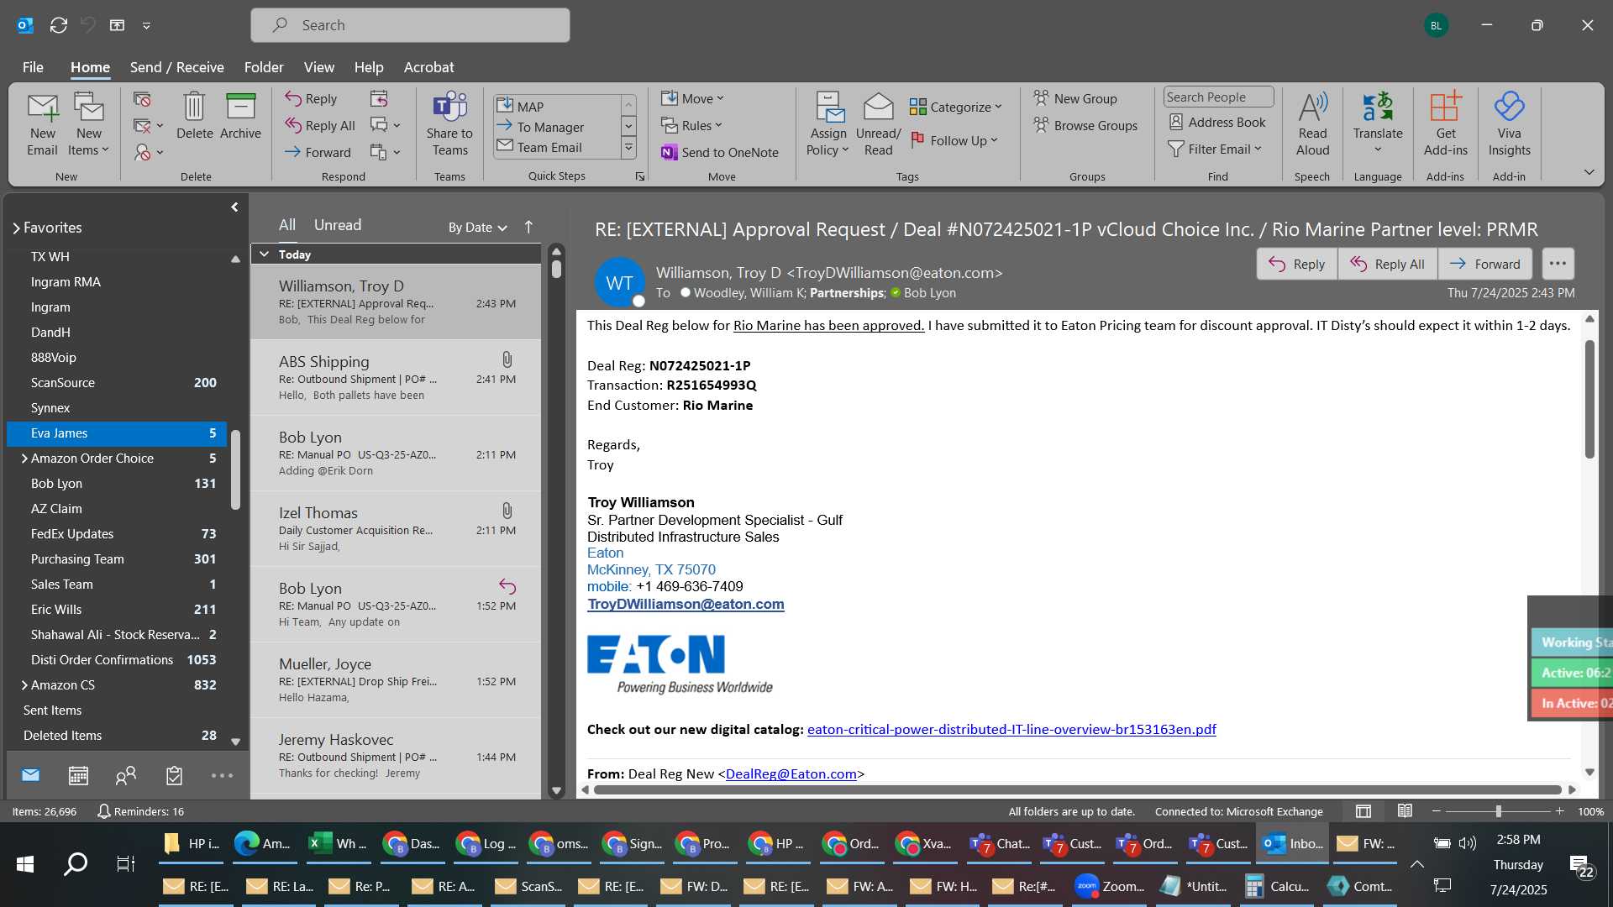Screen dimensions: 1613x907
Task: Open Filter Email dropdown
Action: coord(1215,149)
